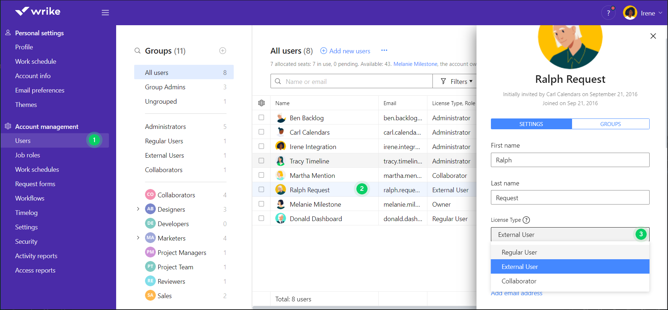Click the SA Sales group badge

150,295
